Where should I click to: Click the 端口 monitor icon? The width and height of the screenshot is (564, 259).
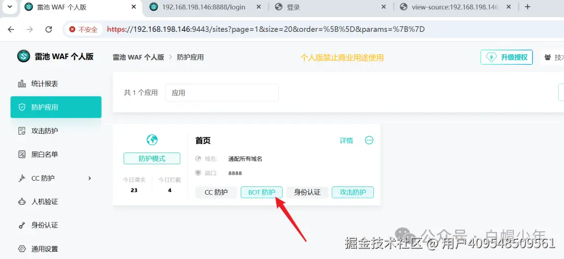point(198,173)
